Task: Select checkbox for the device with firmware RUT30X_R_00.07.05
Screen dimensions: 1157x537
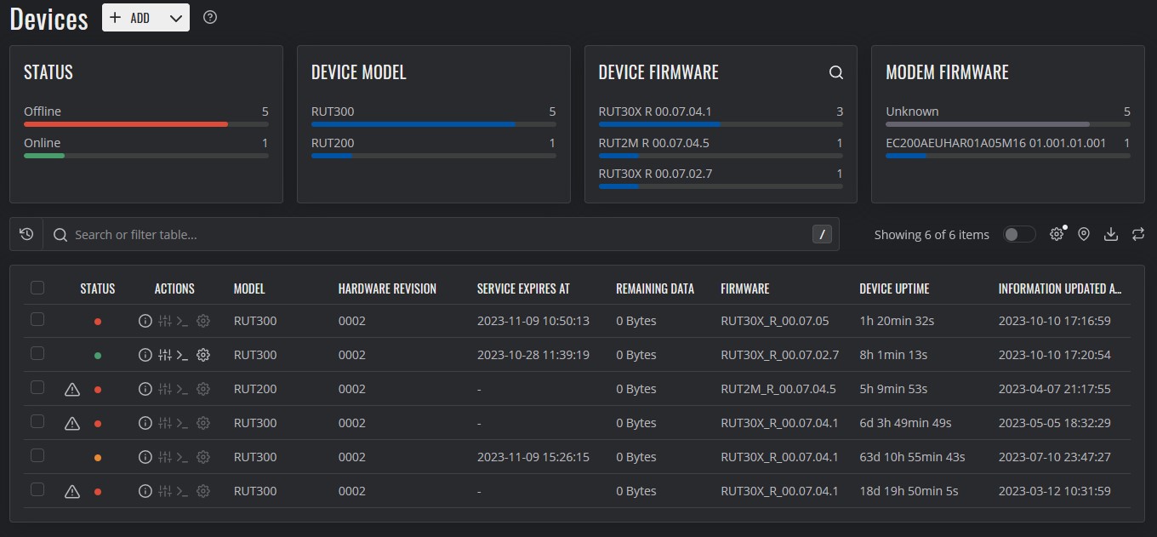Action: click(x=37, y=319)
